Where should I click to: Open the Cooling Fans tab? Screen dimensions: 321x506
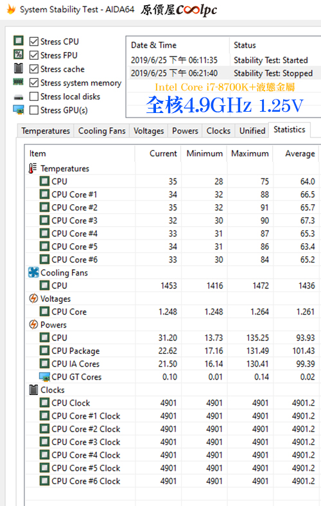click(x=101, y=131)
